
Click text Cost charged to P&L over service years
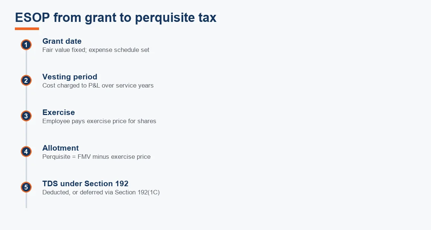tap(98, 85)
